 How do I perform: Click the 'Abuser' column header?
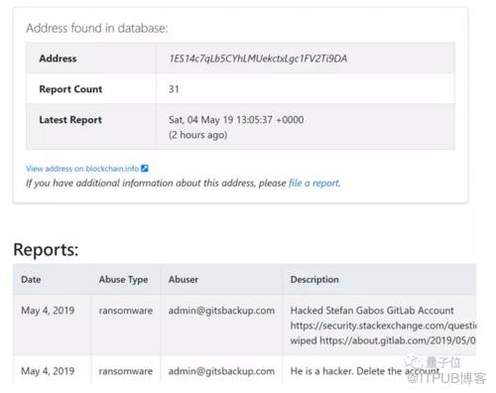pos(184,279)
